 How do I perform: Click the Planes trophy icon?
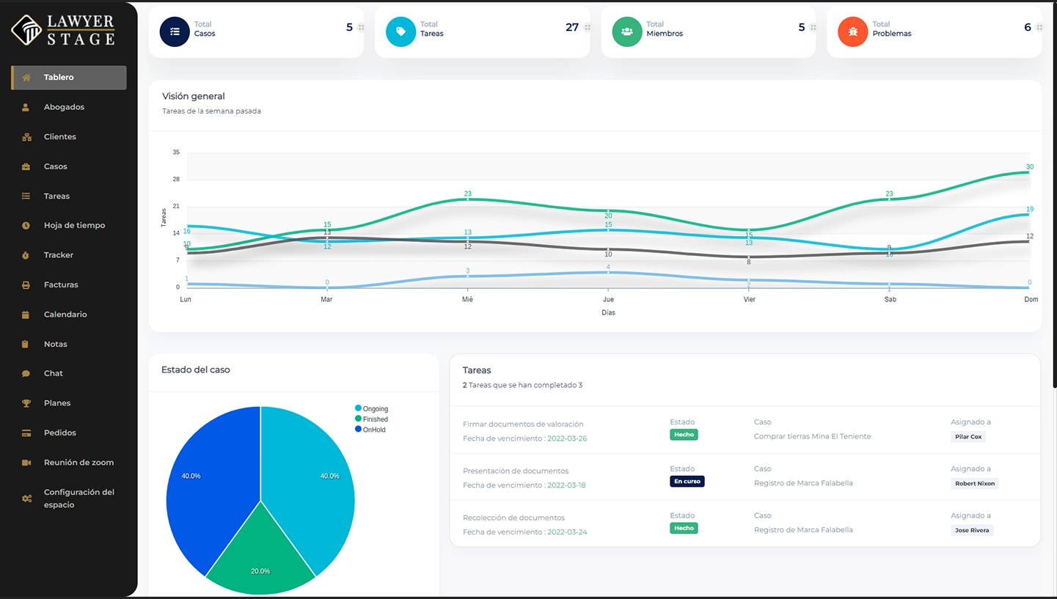click(26, 403)
